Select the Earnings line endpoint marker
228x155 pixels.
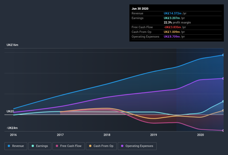(x=223, y=101)
